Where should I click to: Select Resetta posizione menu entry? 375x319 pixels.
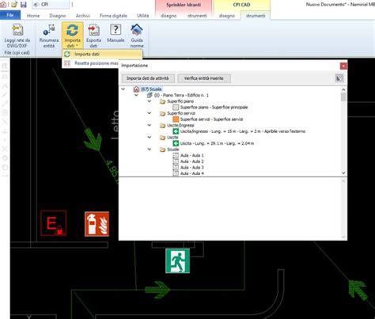tap(91, 63)
